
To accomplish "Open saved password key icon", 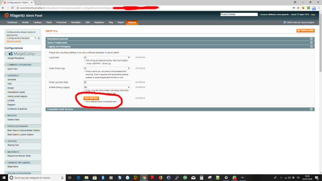I will pos(294,8).
